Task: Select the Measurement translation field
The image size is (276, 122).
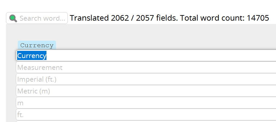Action: [146, 68]
